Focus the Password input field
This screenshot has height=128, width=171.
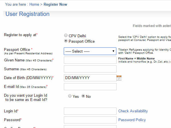tap(90, 120)
